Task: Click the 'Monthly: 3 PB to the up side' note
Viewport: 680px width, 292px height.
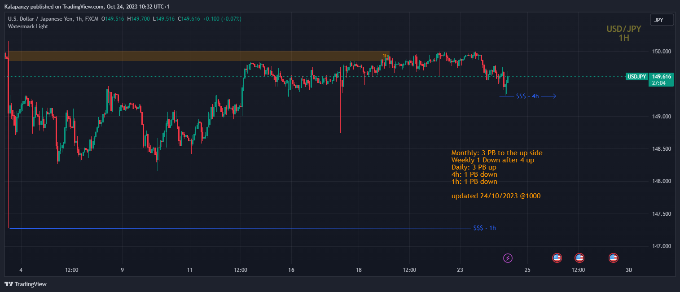Action: [497, 153]
